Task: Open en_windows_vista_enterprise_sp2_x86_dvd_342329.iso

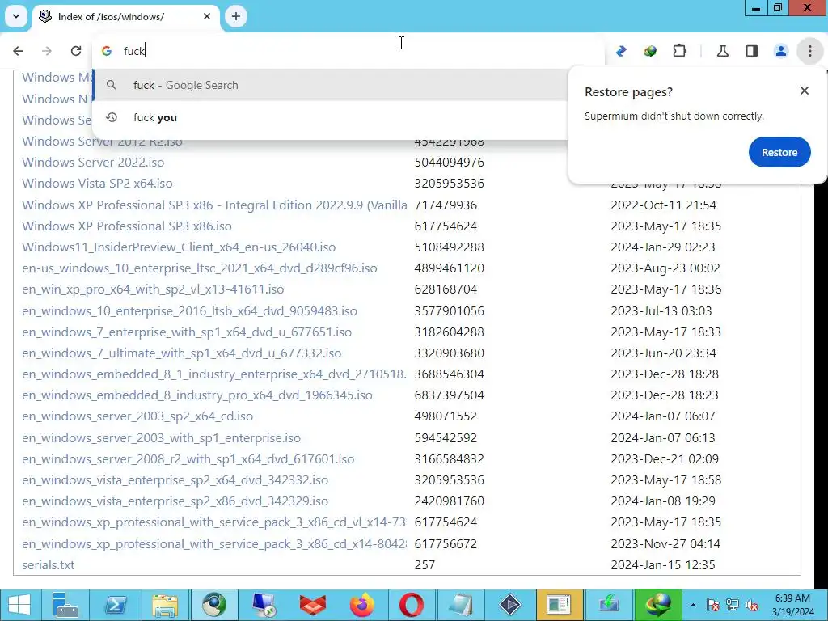Action: tap(175, 501)
